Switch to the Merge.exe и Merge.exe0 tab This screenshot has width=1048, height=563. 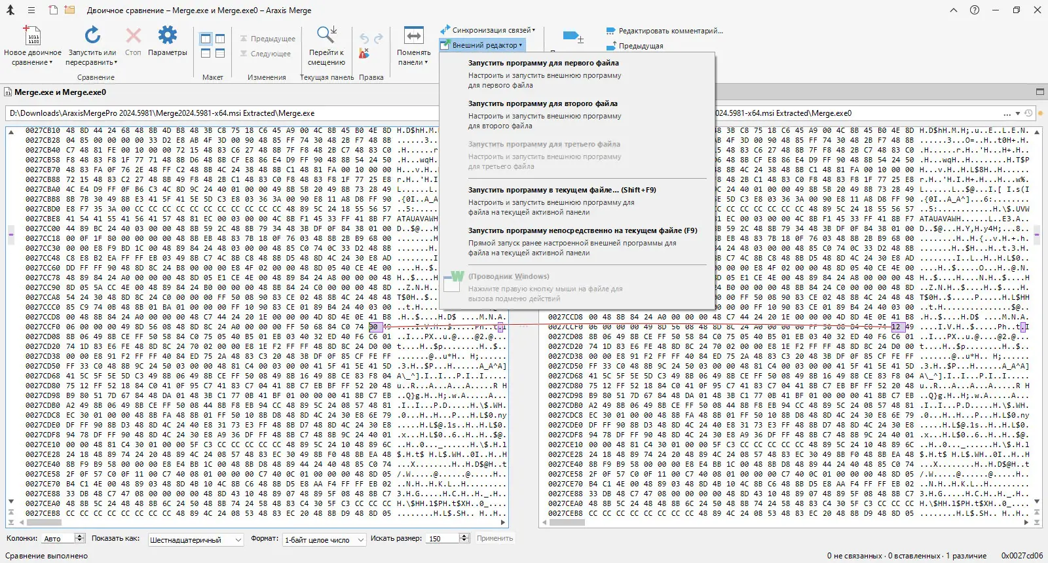55,92
